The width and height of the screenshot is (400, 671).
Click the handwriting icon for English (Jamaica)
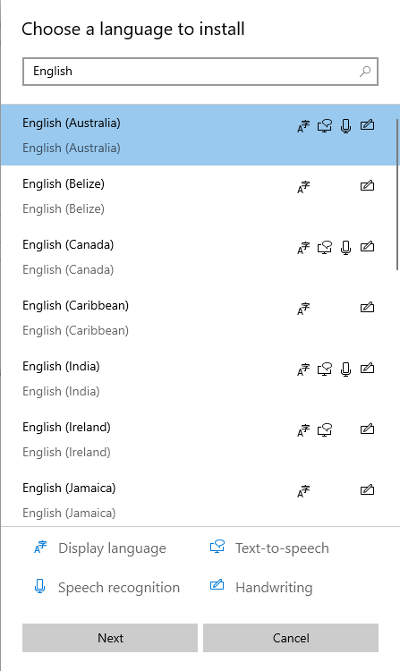pos(368,489)
